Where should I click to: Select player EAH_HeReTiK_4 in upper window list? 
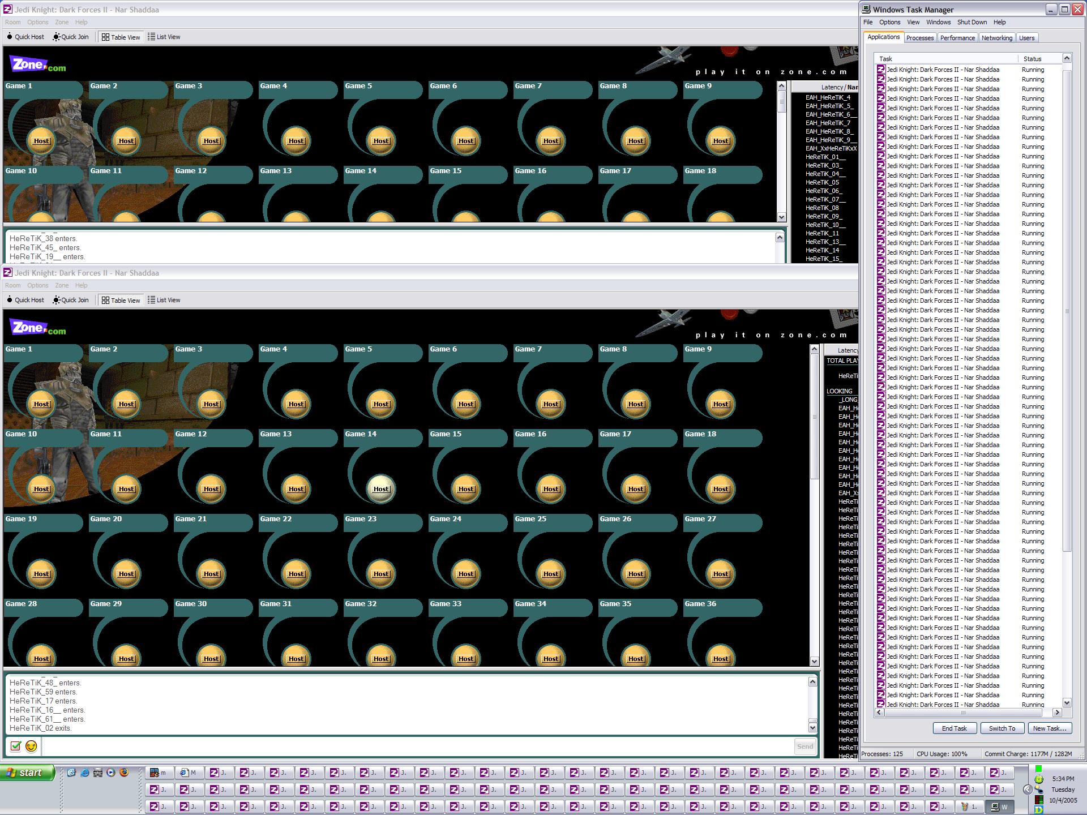point(828,97)
